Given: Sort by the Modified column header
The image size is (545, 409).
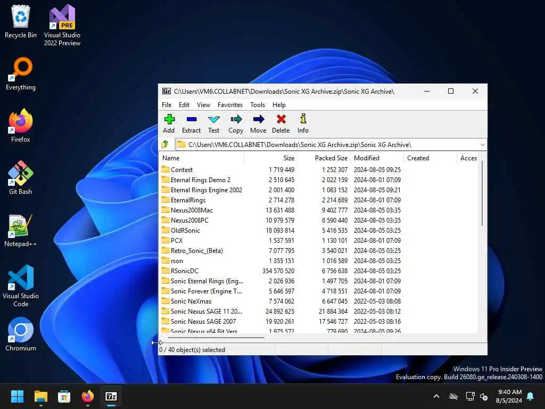Looking at the screenshot, I should [377, 158].
